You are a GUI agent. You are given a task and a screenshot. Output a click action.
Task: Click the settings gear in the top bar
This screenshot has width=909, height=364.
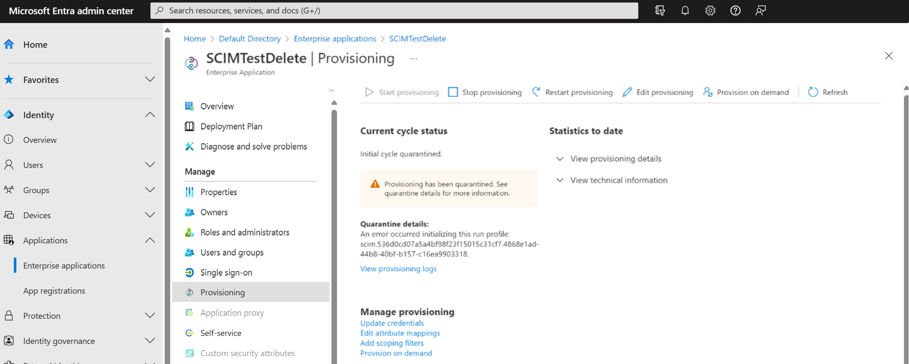pyautogui.click(x=710, y=10)
